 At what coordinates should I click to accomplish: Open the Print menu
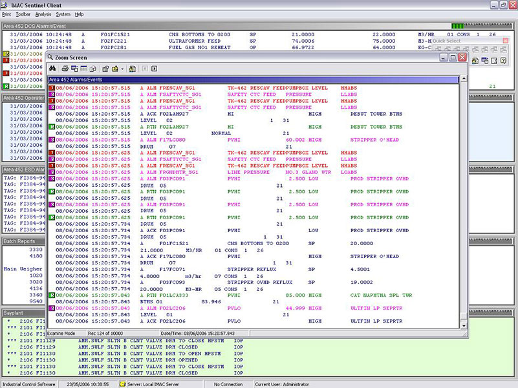(x=8, y=14)
